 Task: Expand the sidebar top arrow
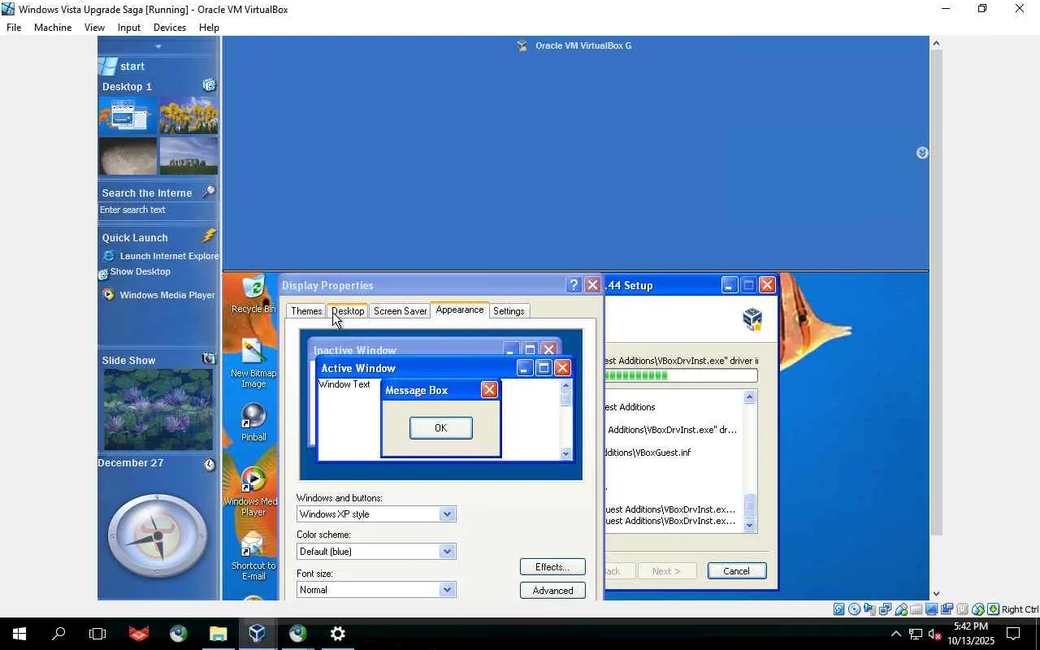point(158,46)
